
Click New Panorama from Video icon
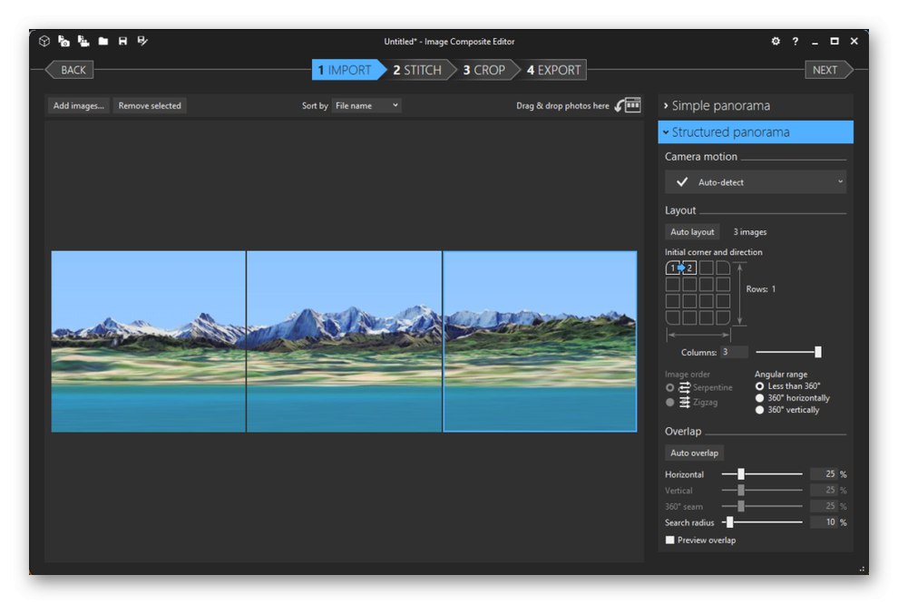pos(83,41)
